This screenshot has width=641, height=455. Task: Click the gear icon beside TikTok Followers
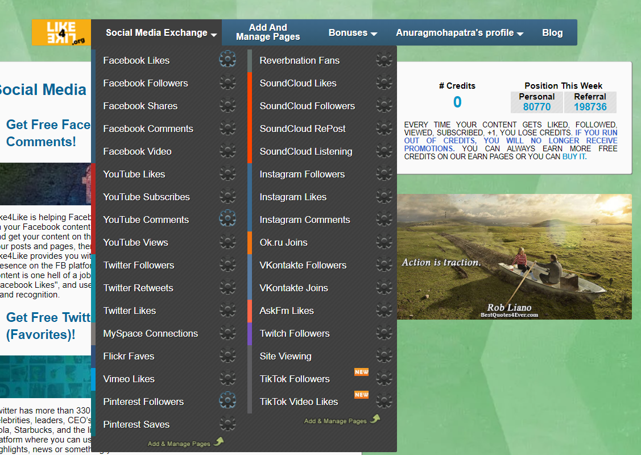click(384, 379)
